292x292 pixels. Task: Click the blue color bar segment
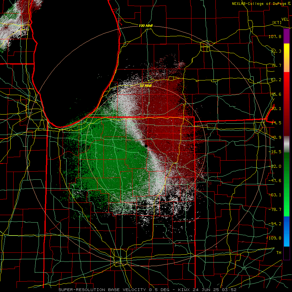pyautogui.click(x=286, y=231)
